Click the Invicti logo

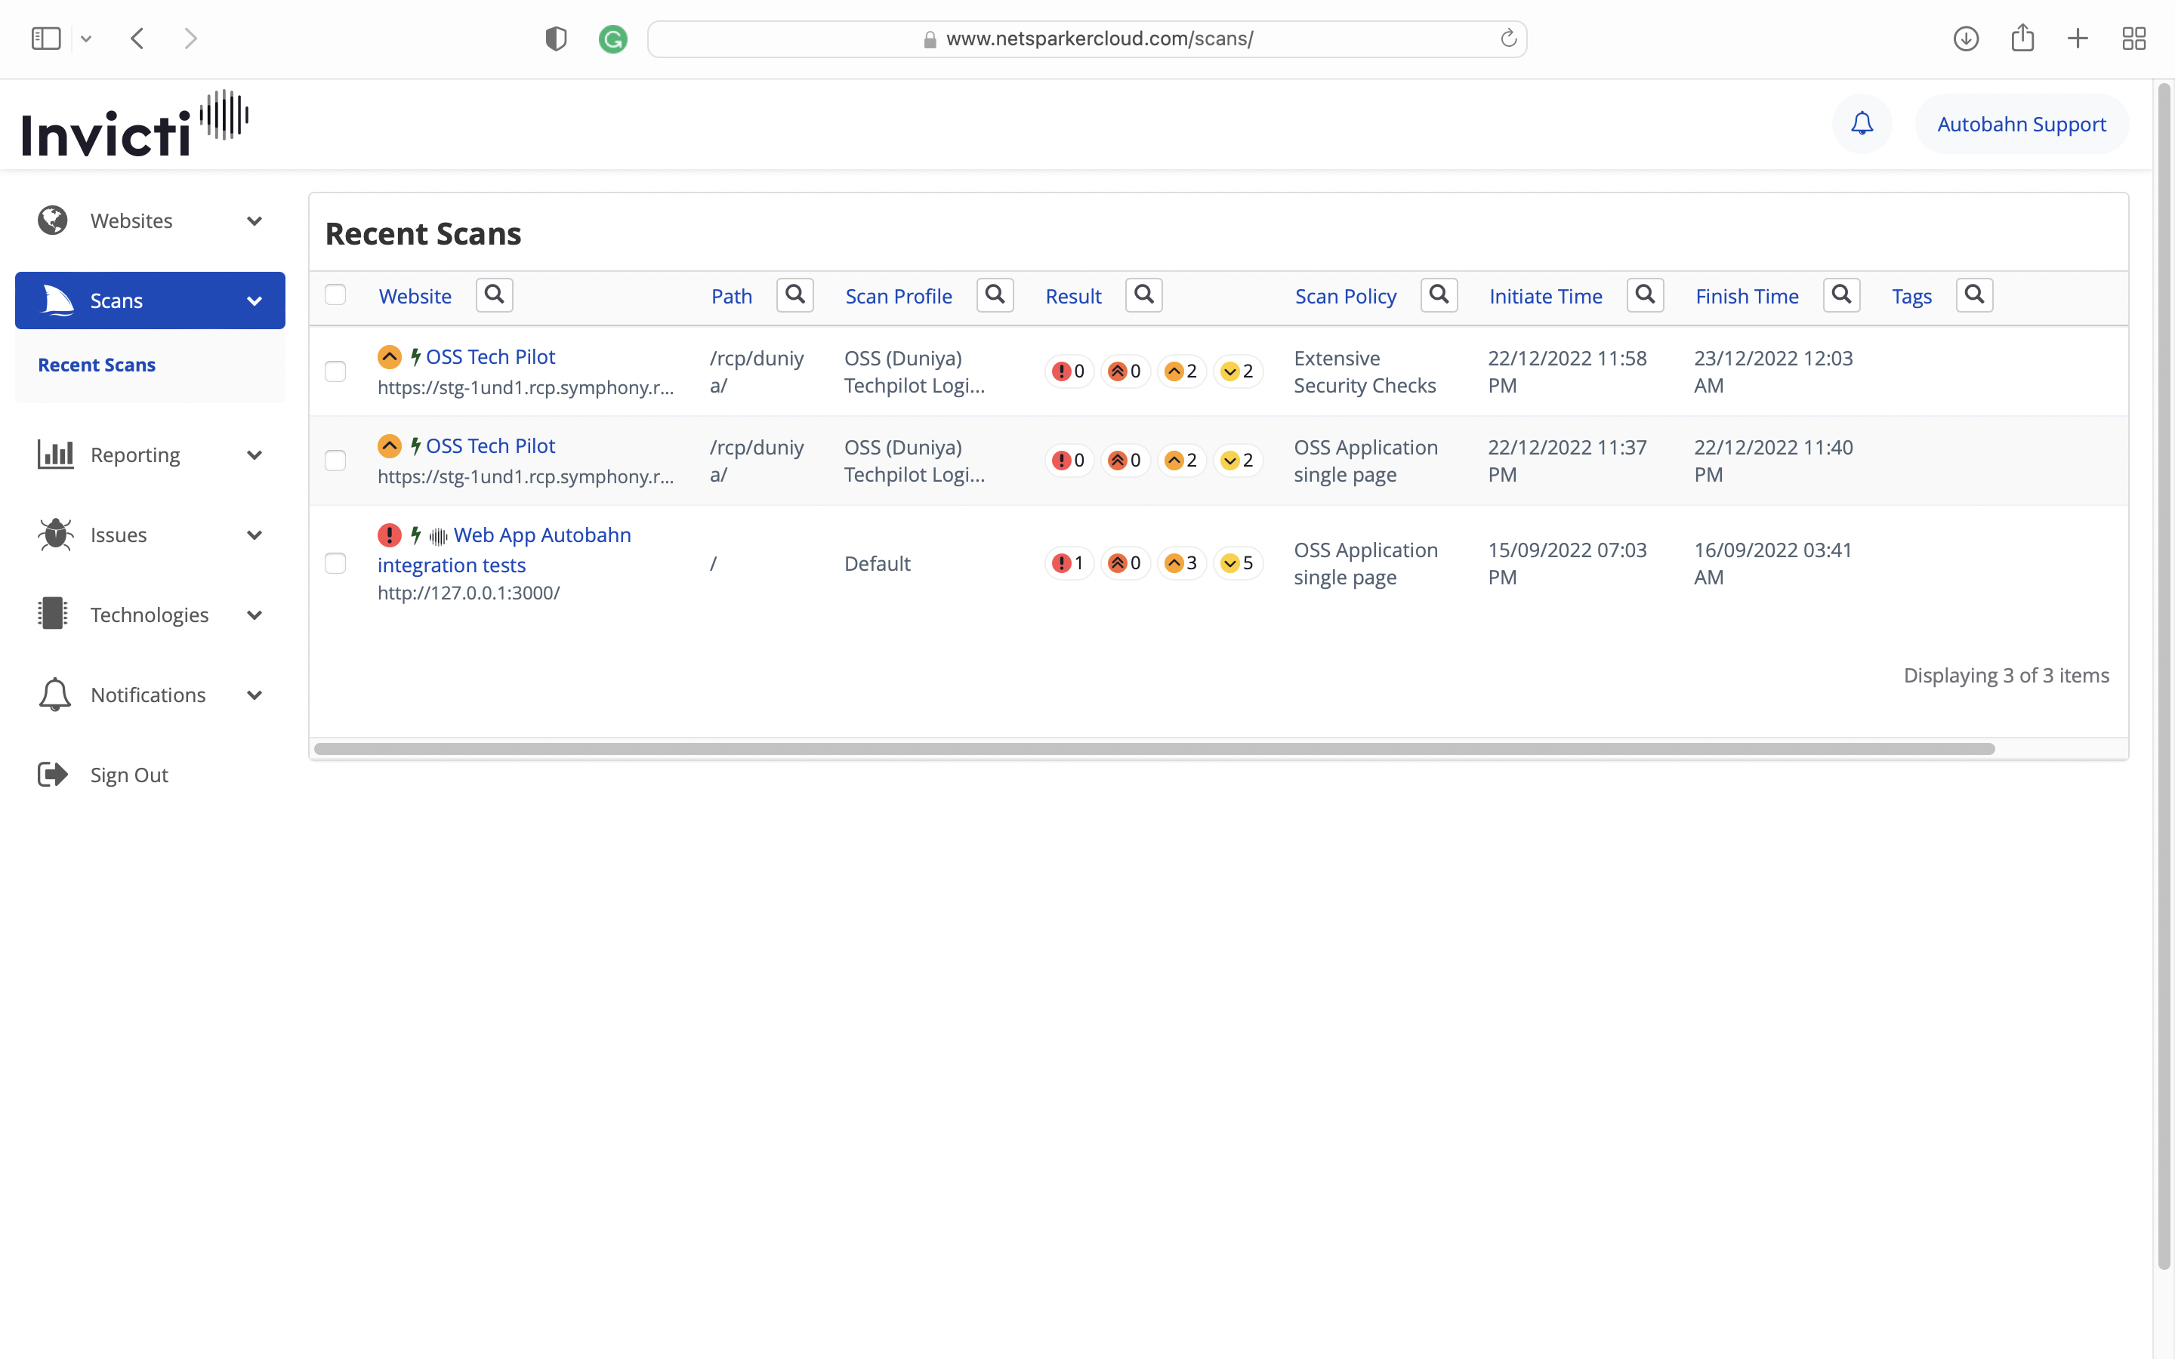(135, 124)
